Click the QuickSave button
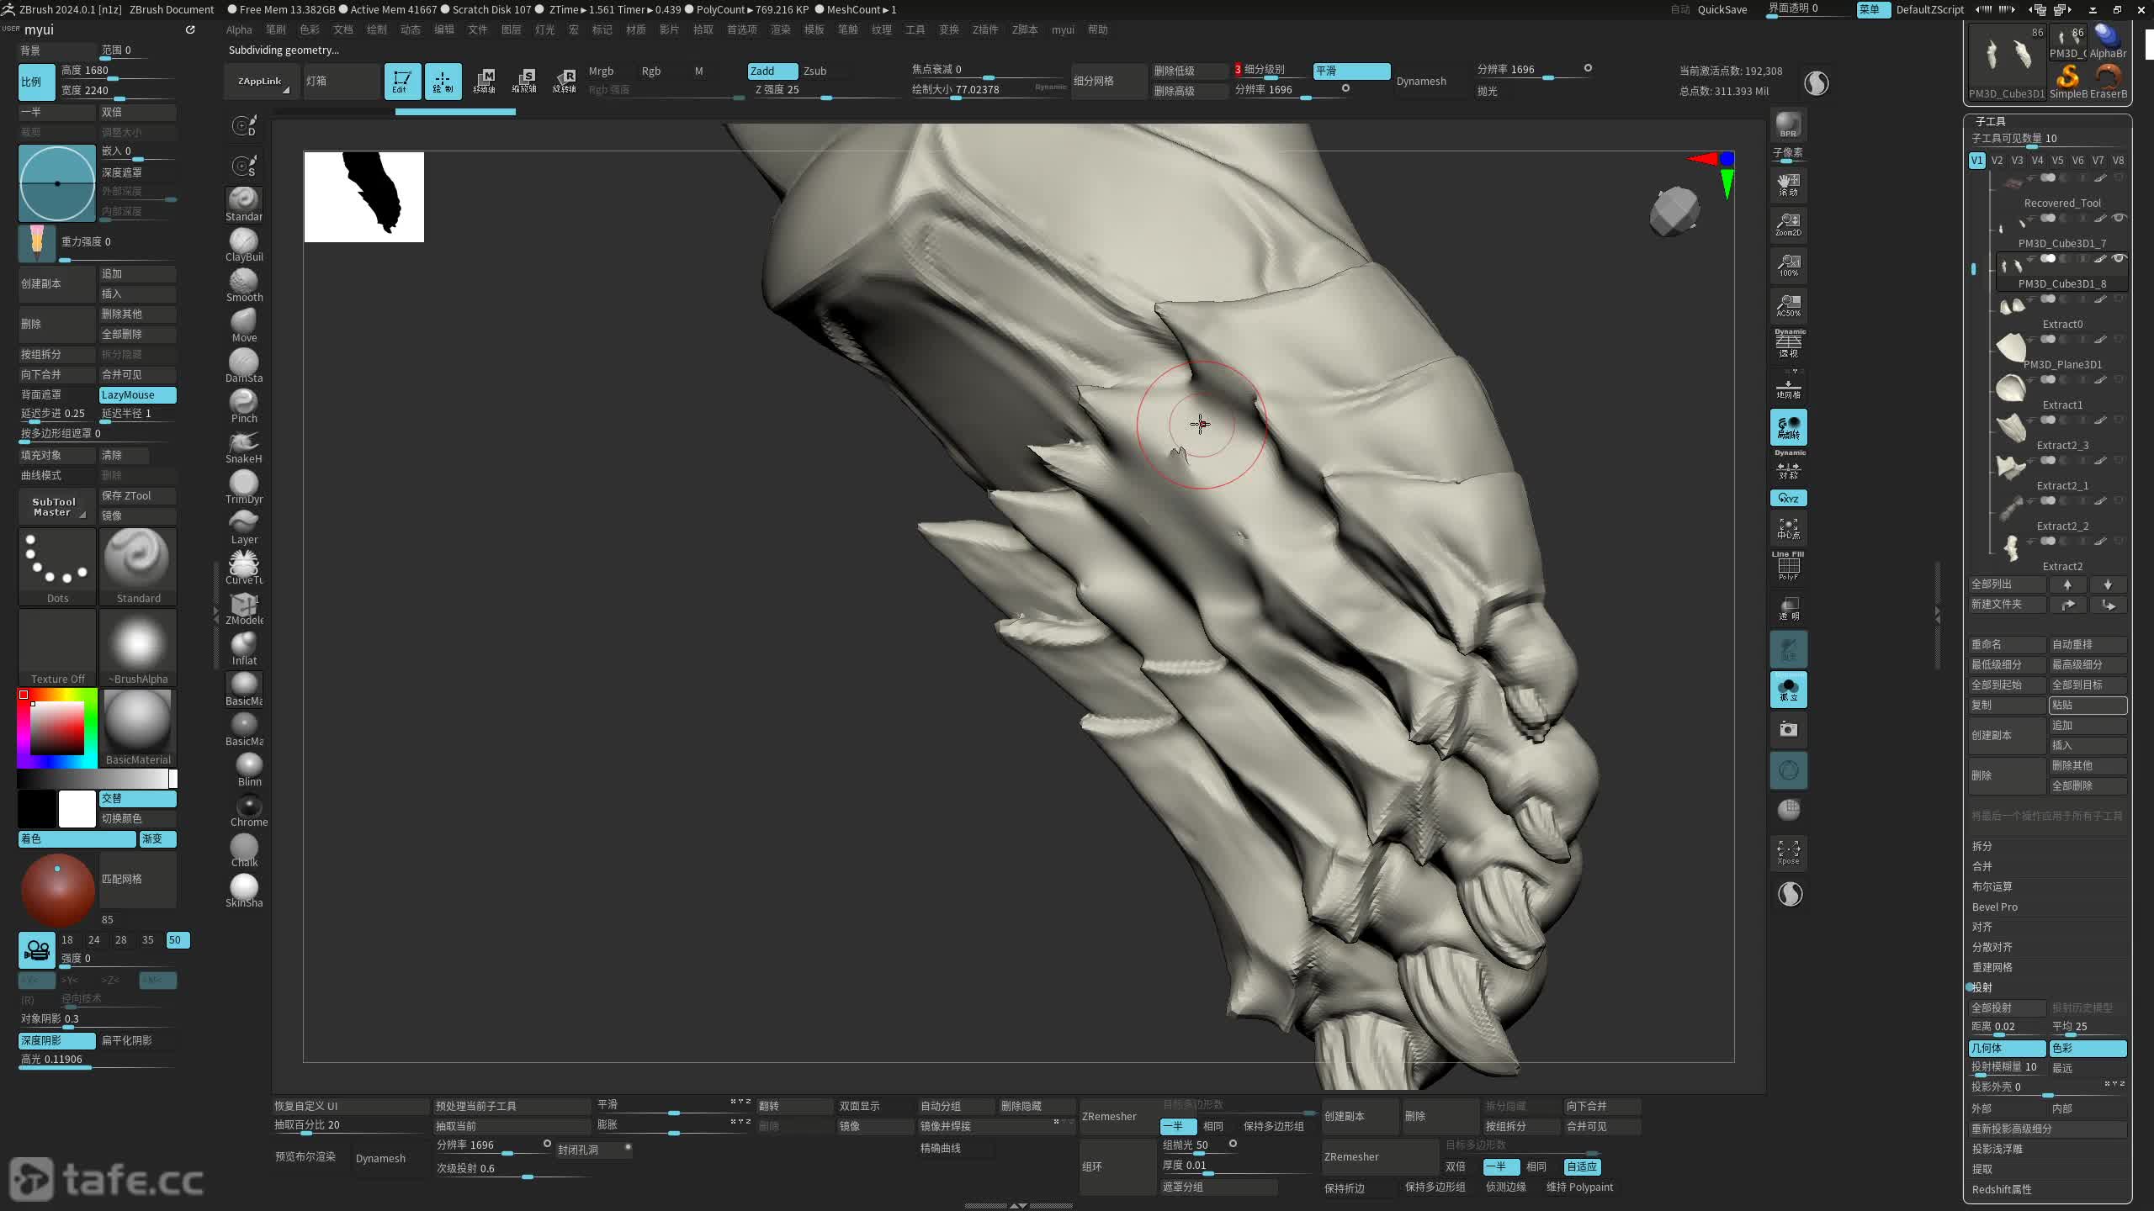 (1722, 9)
